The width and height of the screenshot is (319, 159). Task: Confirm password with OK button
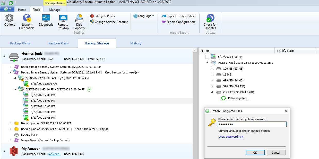click(x=255, y=153)
